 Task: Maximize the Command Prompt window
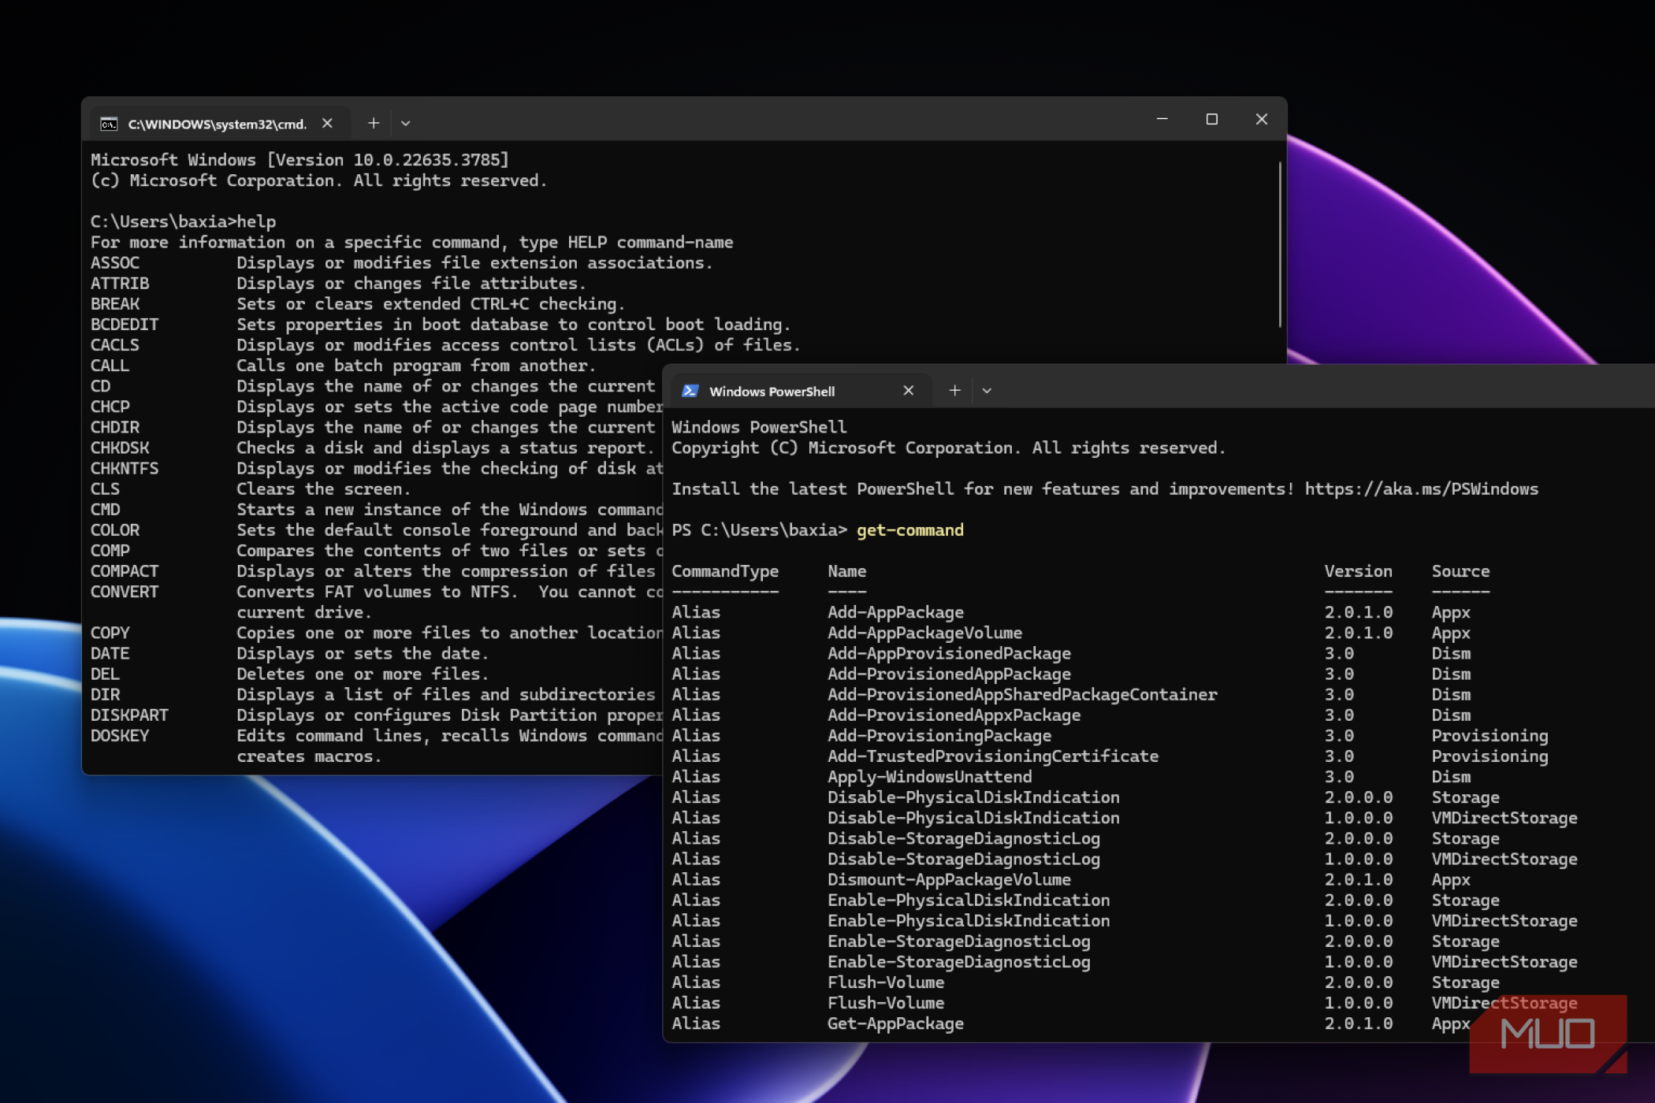coord(1211,119)
